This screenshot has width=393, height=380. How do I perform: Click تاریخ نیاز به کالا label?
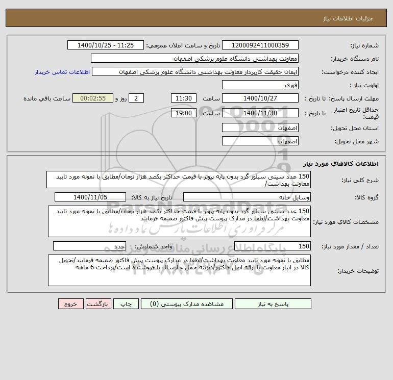click(152, 197)
